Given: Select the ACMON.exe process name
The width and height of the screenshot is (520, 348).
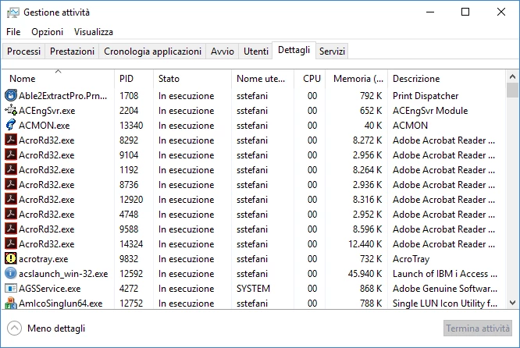Looking at the screenshot, I should (x=44, y=126).
